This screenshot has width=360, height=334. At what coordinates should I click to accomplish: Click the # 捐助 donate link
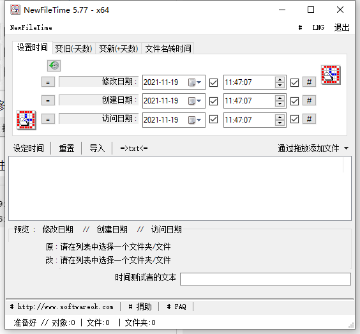[x=140, y=307]
